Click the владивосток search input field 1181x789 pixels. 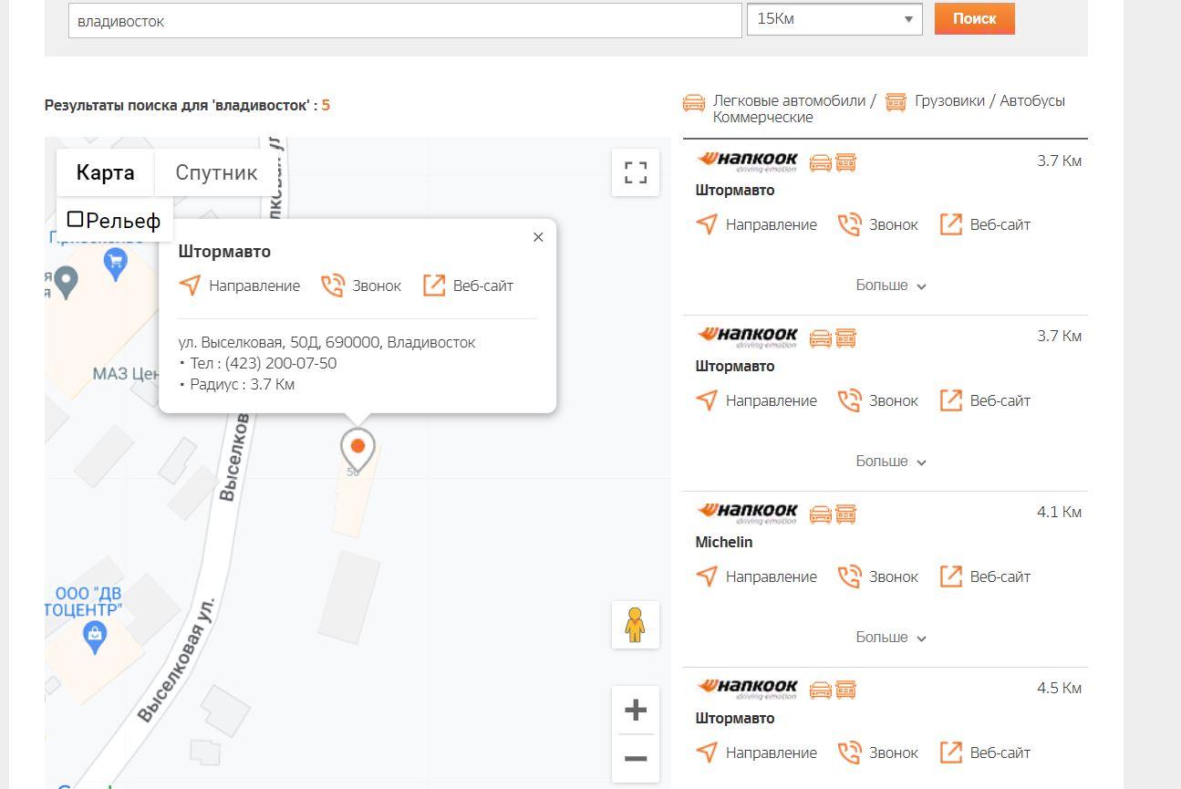pos(405,21)
